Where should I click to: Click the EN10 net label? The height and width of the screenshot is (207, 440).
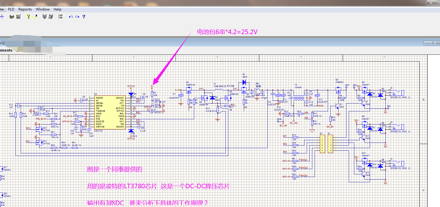[x=28, y=128]
